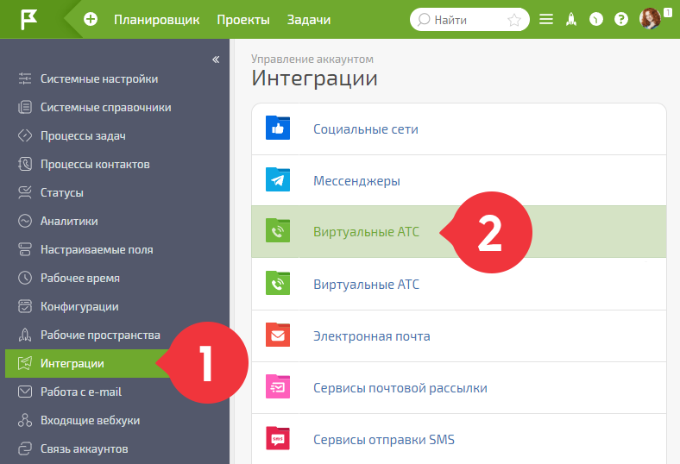The height and width of the screenshot is (464, 680).
Task: Open the rocket icon in top bar
Action: click(571, 20)
